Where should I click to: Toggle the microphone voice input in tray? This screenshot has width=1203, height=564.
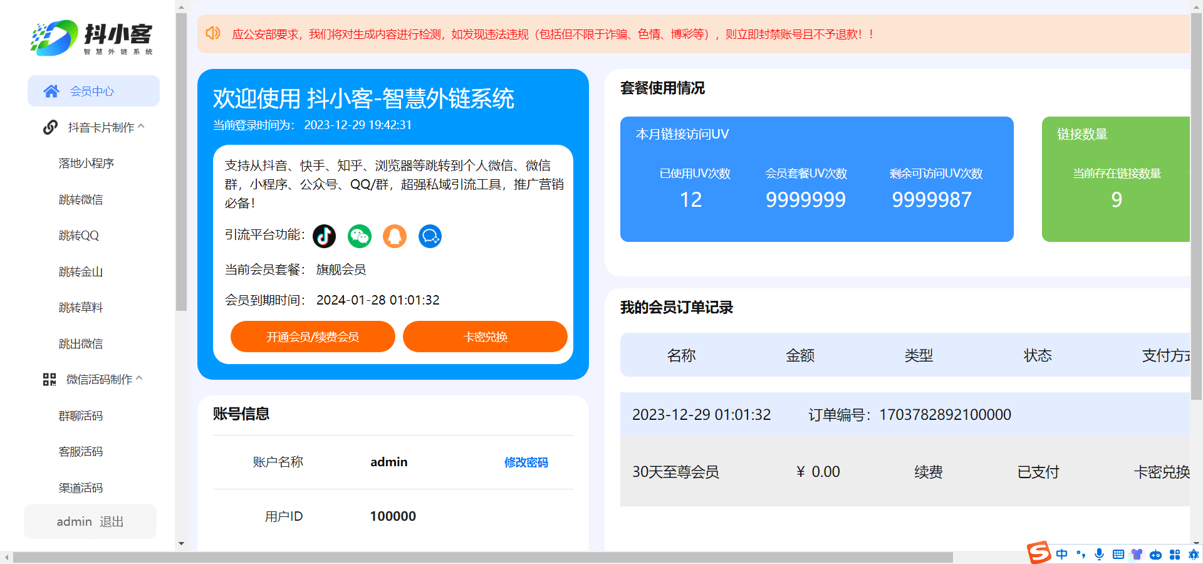(1098, 554)
